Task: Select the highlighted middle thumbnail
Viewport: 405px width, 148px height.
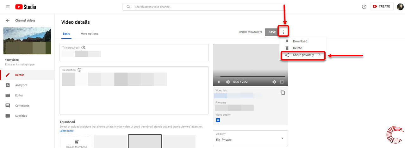Action: pyautogui.click(x=145, y=141)
